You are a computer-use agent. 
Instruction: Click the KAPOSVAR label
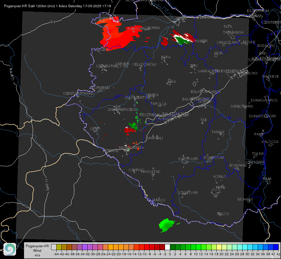[188, 159]
